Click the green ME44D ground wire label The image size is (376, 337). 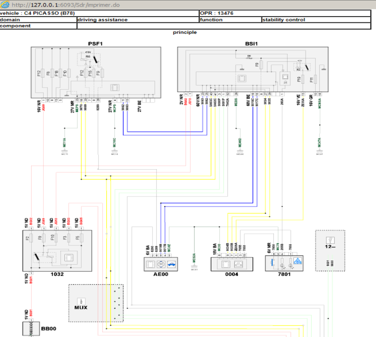coord(240,143)
